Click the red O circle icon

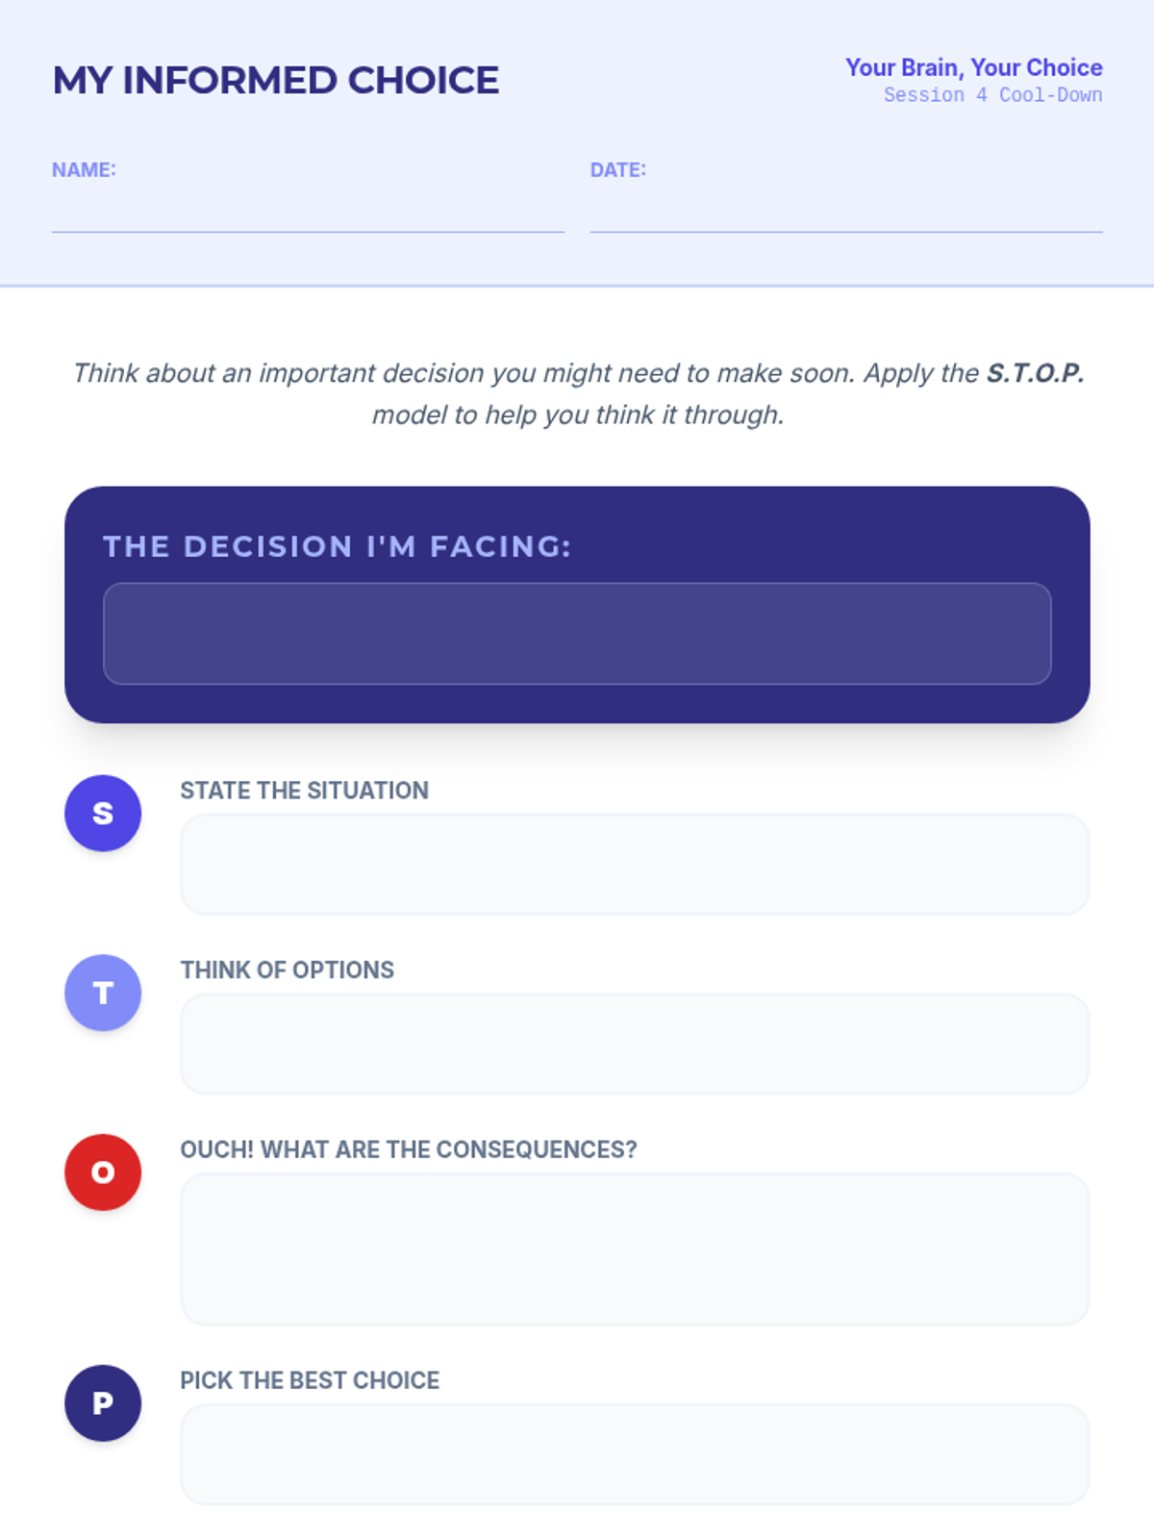click(103, 1172)
